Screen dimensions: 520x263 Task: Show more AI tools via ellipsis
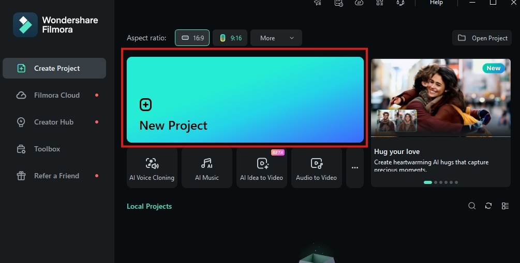[355, 168]
